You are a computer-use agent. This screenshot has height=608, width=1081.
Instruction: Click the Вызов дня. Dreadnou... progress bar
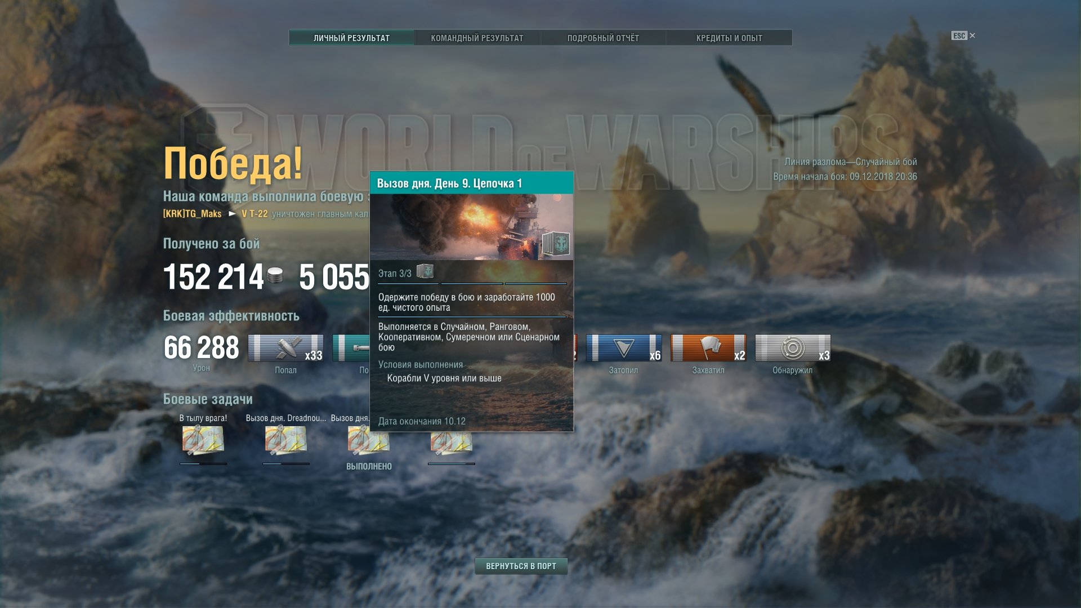286,464
